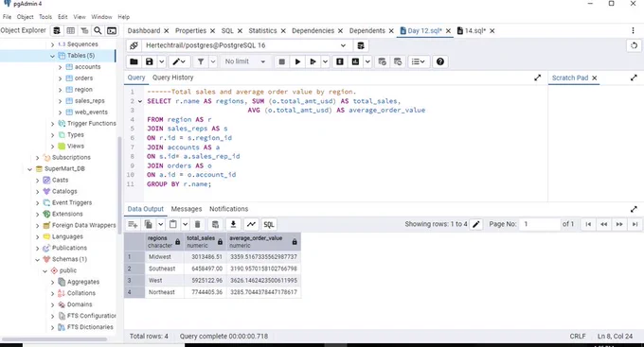Collapse the Tables (5) tree node
The height and width of the screenshot is (347, 644).
click(53, 56)
